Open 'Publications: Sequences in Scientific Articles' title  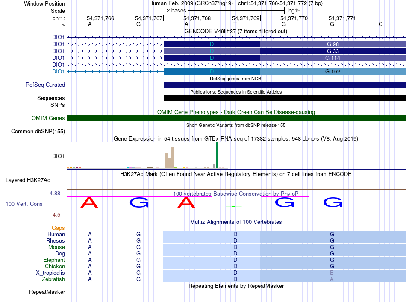pyautogui.click(x=236, y=92)
